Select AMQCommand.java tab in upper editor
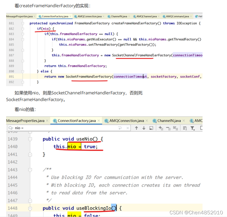The image size is (227, 217). [x=177, y=16]
